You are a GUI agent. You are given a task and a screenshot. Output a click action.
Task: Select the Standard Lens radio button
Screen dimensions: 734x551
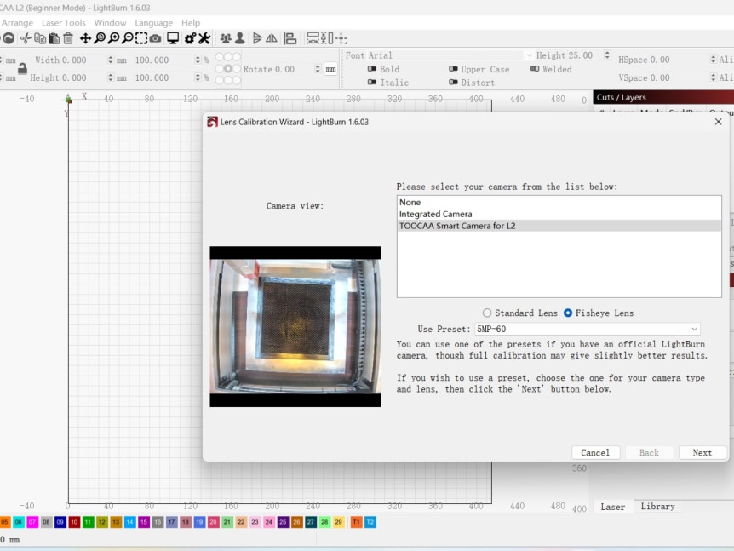click(487, 313)
